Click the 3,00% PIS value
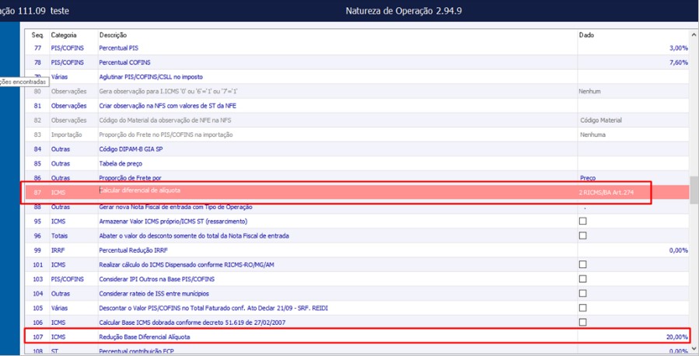This screenshot has width=699, height=356. coord(679,47)
